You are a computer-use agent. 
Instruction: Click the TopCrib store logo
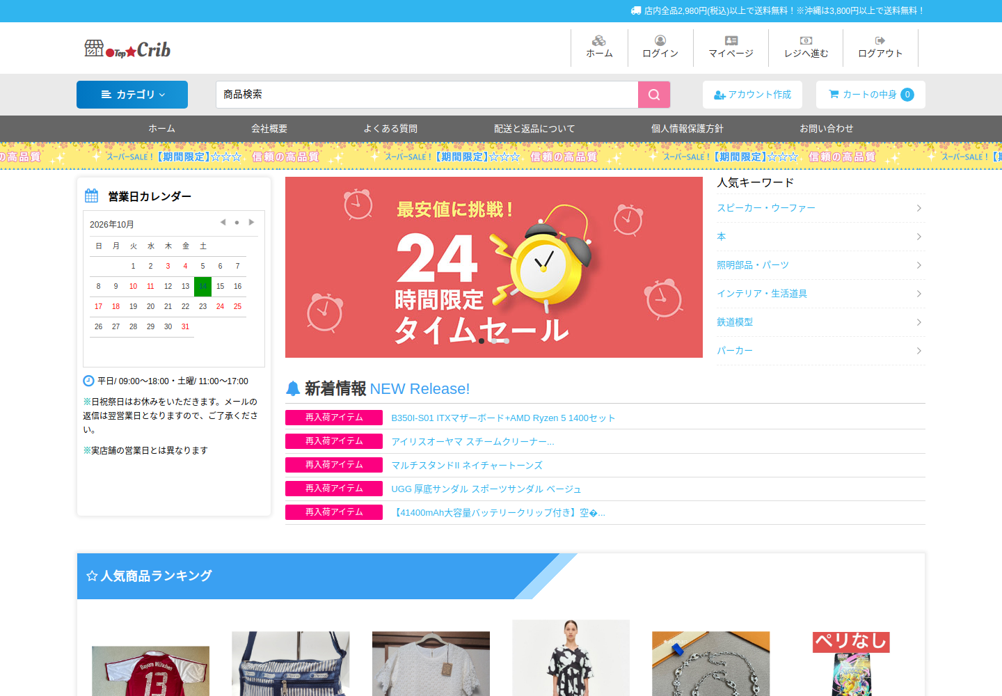point(127,49)
